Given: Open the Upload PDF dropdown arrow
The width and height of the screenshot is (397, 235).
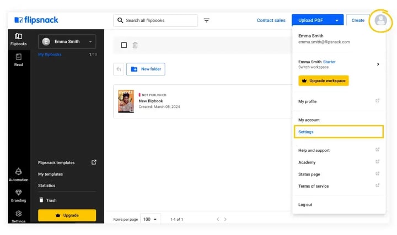Looking at the screenshot, I should pyautogui.click(x=337, y=20).
